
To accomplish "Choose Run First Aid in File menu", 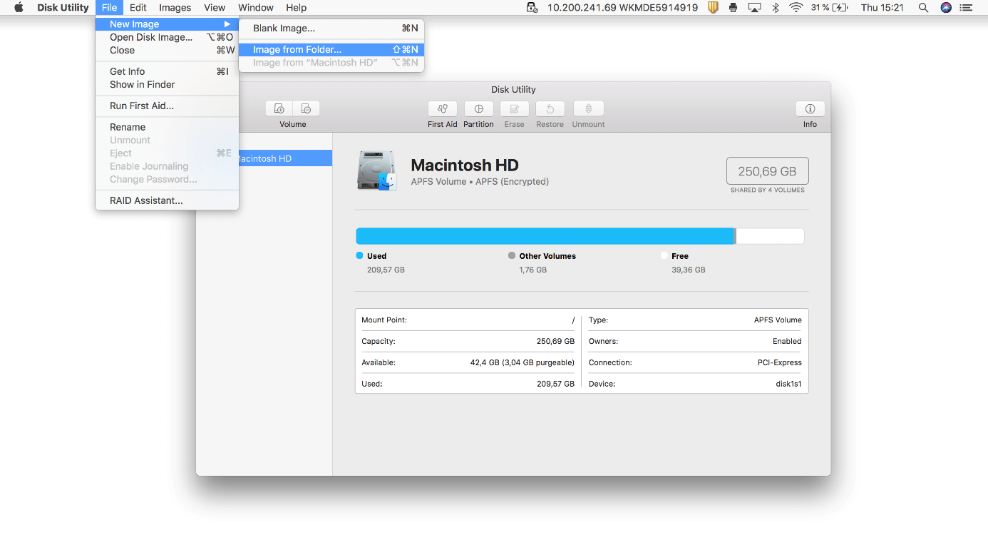I will (x=167, y=106).
